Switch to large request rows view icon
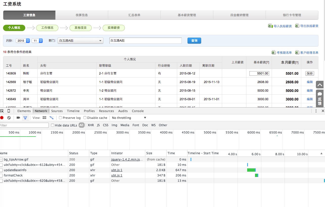Viewport: 325px width, 207px height. [44, 118]
